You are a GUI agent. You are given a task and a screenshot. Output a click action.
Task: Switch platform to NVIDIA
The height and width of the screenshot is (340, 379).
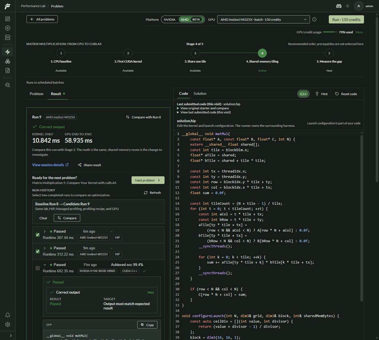[170, 20]
